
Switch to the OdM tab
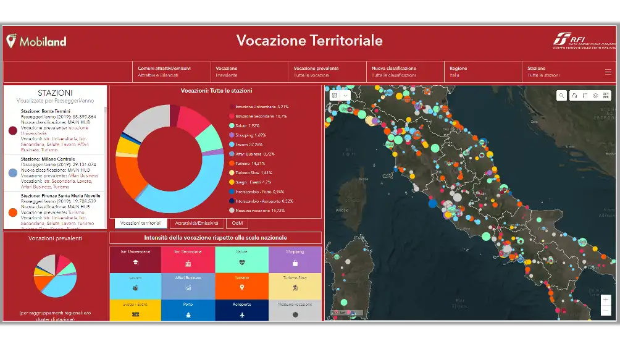point(237,223)
